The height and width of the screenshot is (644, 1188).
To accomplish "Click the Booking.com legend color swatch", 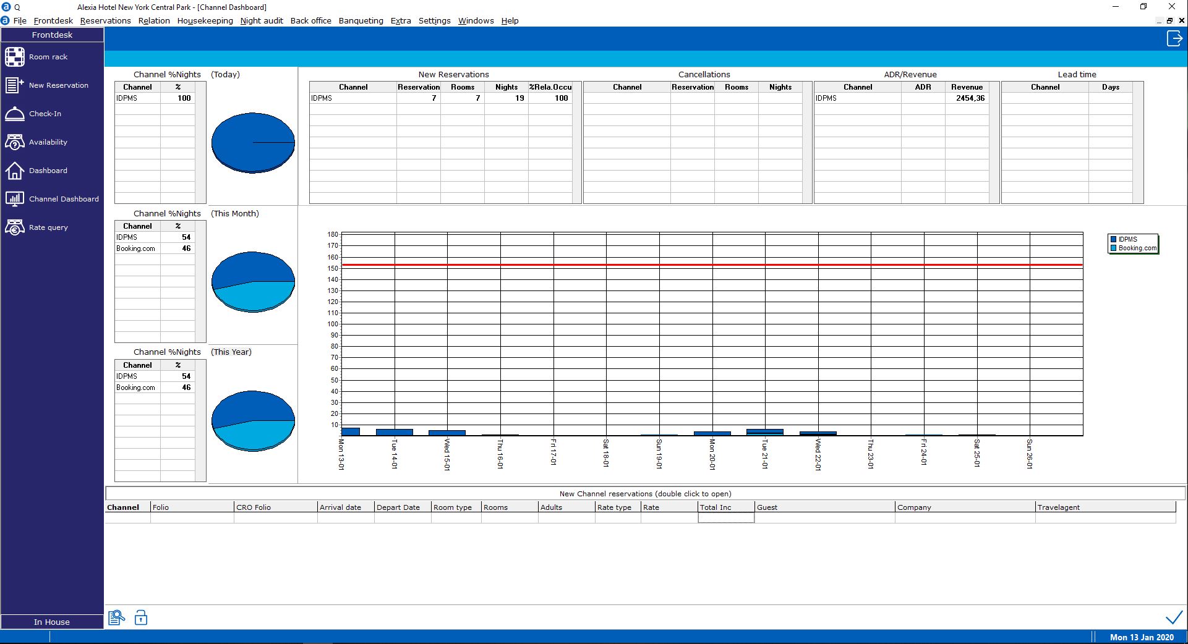I will tap(1114, 248).
